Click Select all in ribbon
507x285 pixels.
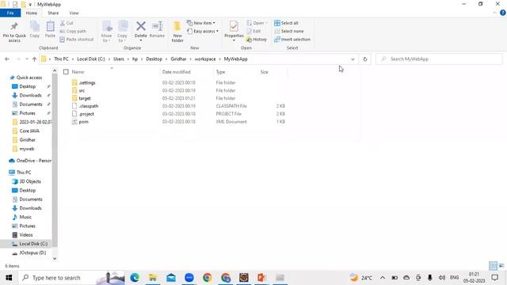286,23
